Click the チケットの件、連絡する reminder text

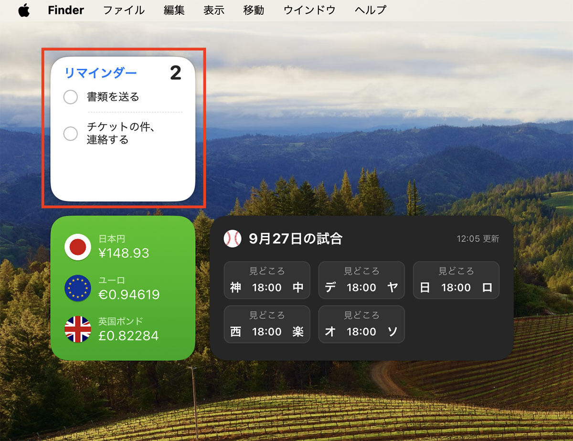121,133
